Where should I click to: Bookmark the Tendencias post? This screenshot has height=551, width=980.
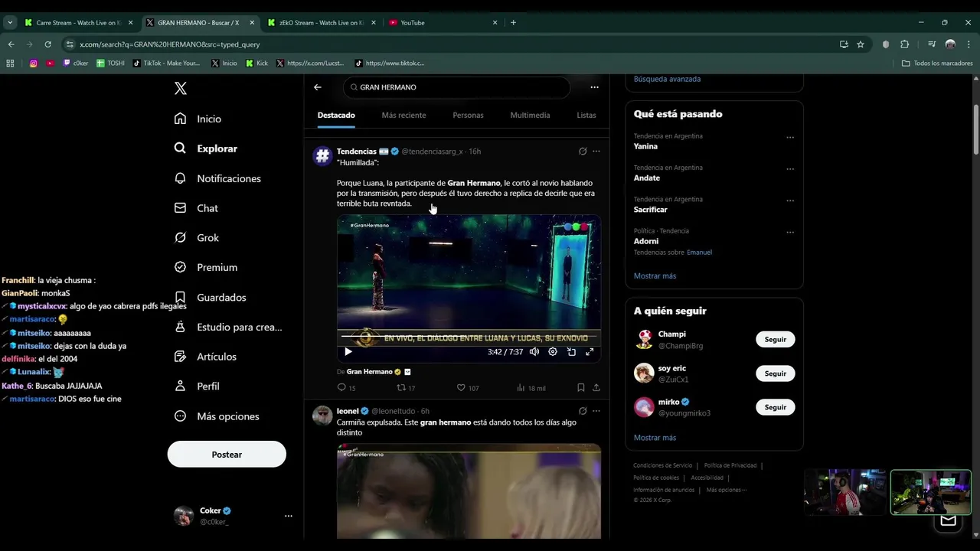[581, 388]
